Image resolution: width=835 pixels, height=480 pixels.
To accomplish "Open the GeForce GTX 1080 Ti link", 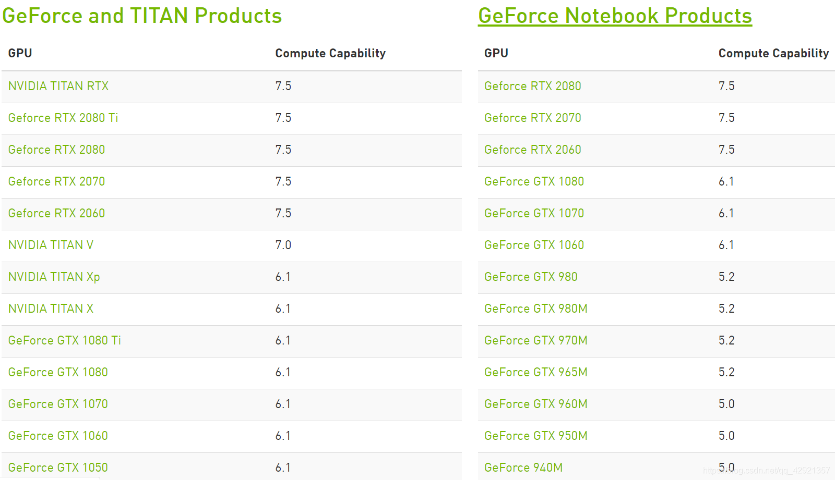I will 64,340.
